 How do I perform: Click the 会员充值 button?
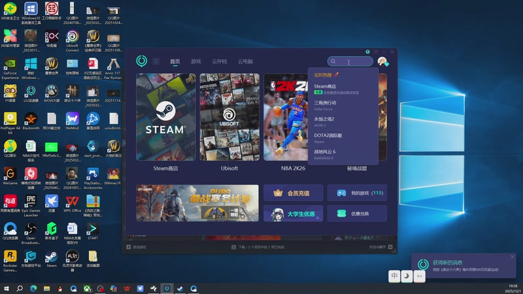click(293, 193)
